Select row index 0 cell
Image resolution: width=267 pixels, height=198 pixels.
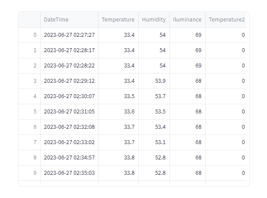pyautogui.click(x=29, y=35)
